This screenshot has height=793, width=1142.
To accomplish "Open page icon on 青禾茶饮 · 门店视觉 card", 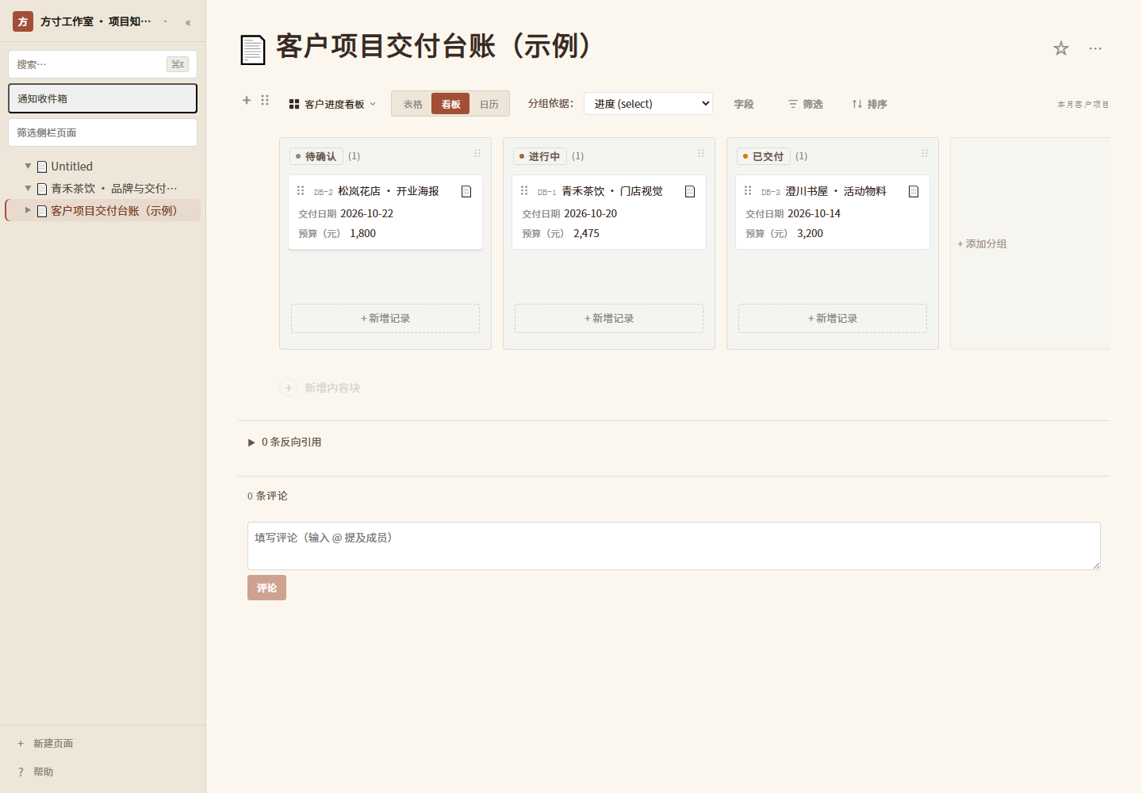I will coord(690,191).
